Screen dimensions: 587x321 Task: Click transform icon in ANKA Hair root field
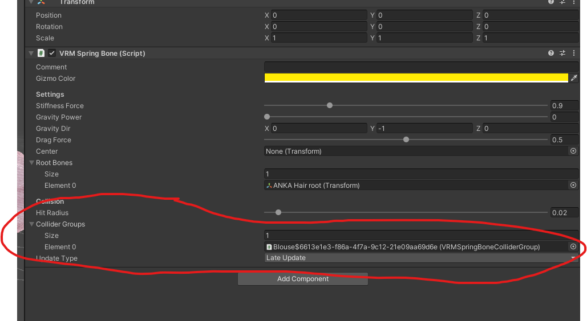coord(269,186)
